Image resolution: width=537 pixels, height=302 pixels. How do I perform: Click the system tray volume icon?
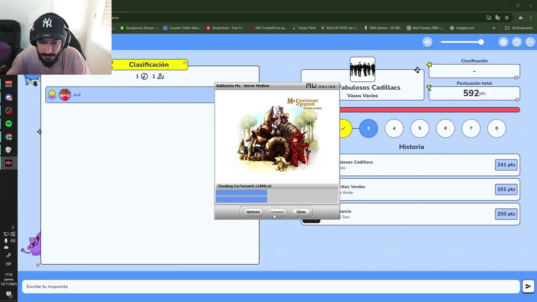click(x=13, y=241)
